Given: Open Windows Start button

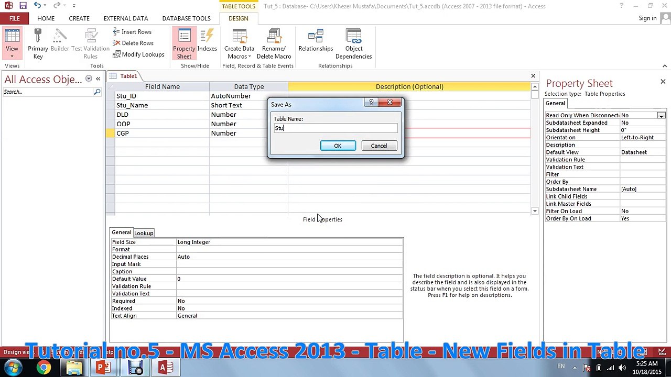Looking at the screenshot, I should 13,368.
